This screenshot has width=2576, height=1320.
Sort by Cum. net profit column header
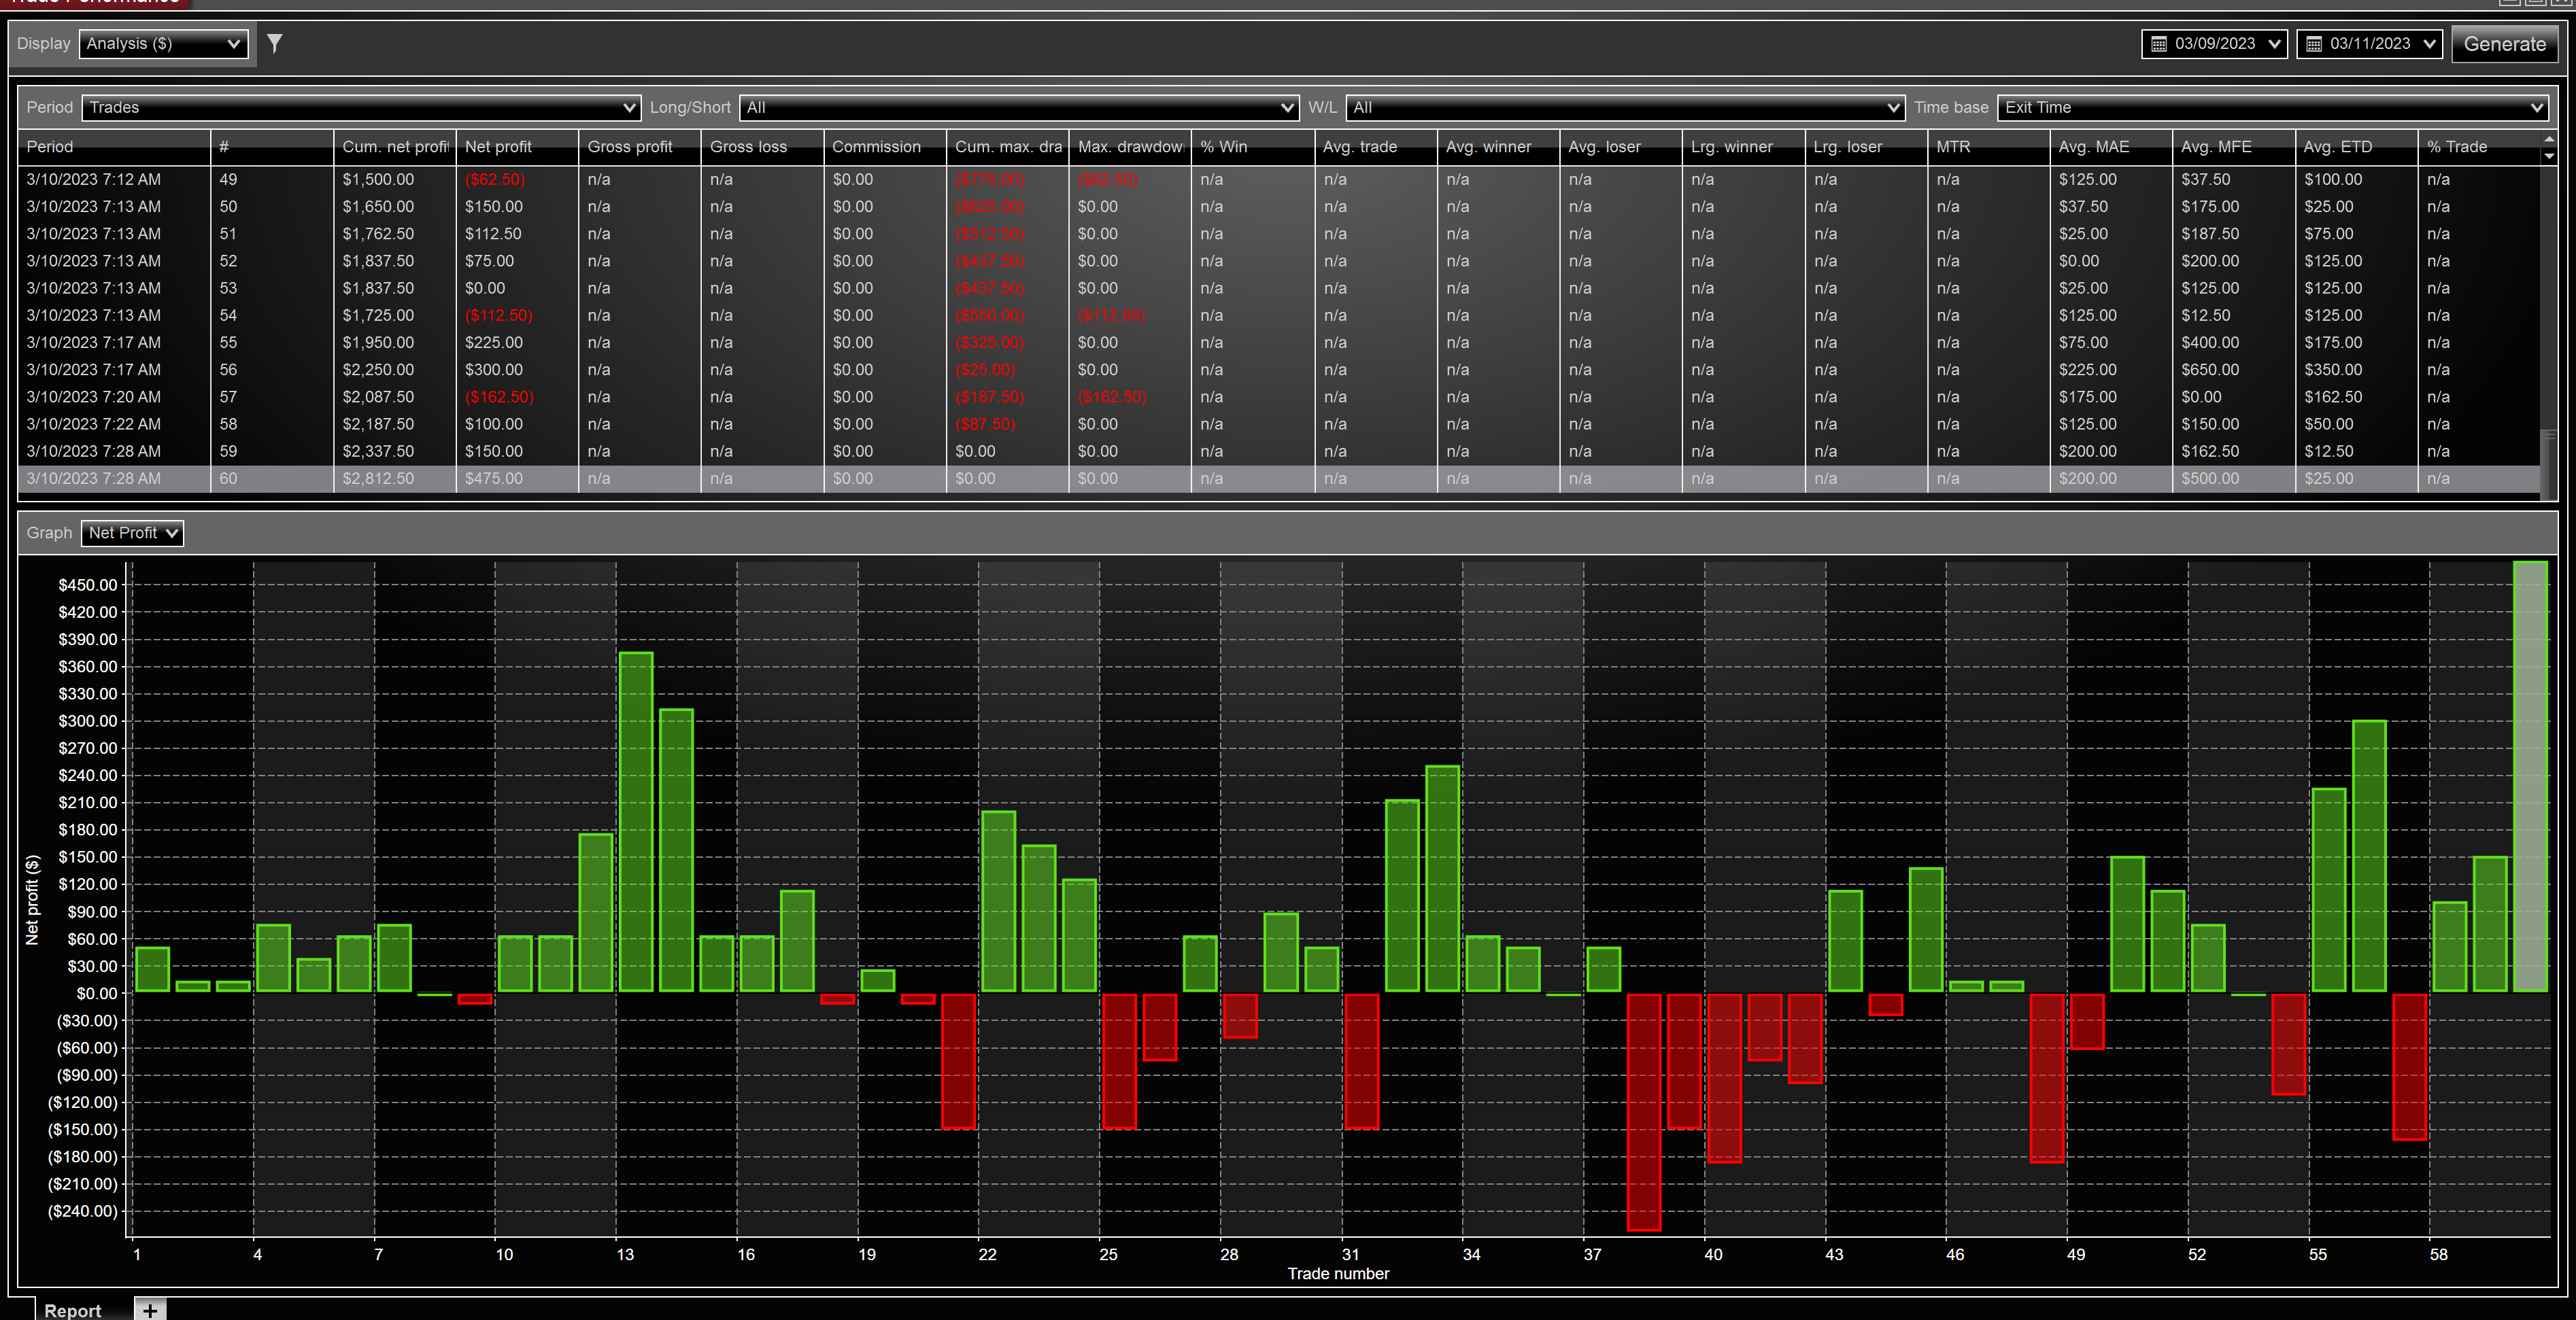click(x=395, y=147)
